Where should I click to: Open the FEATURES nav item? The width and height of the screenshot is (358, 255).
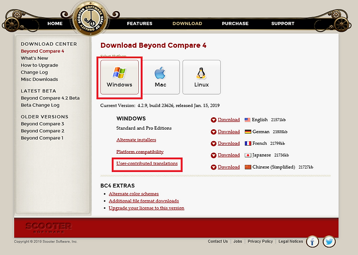click(140, 23)
